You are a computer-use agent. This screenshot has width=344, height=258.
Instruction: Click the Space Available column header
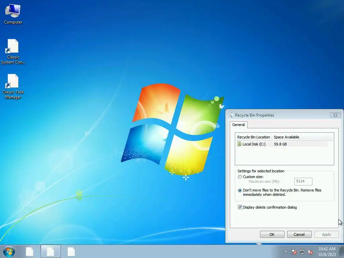[x=300, y=137]
